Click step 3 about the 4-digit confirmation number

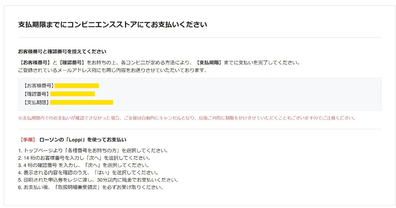[84, 165]
